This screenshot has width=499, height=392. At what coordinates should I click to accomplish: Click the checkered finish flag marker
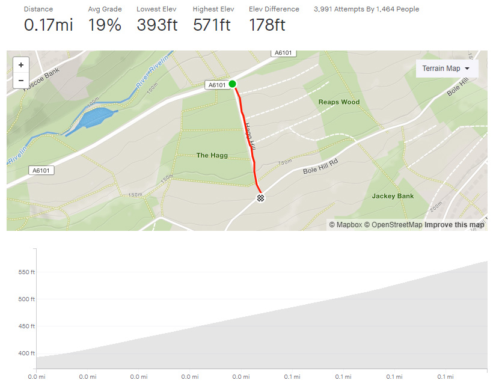pos(260,198)
